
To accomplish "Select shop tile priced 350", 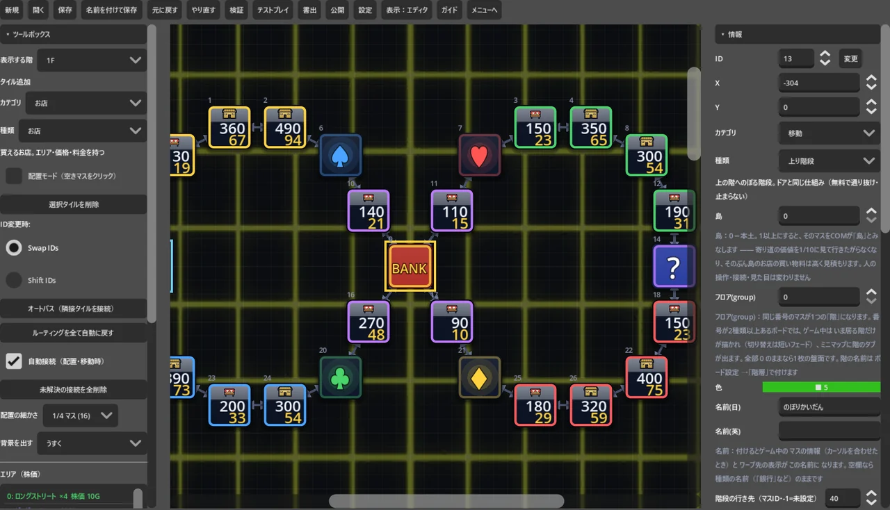I will [x=591, y=127].
